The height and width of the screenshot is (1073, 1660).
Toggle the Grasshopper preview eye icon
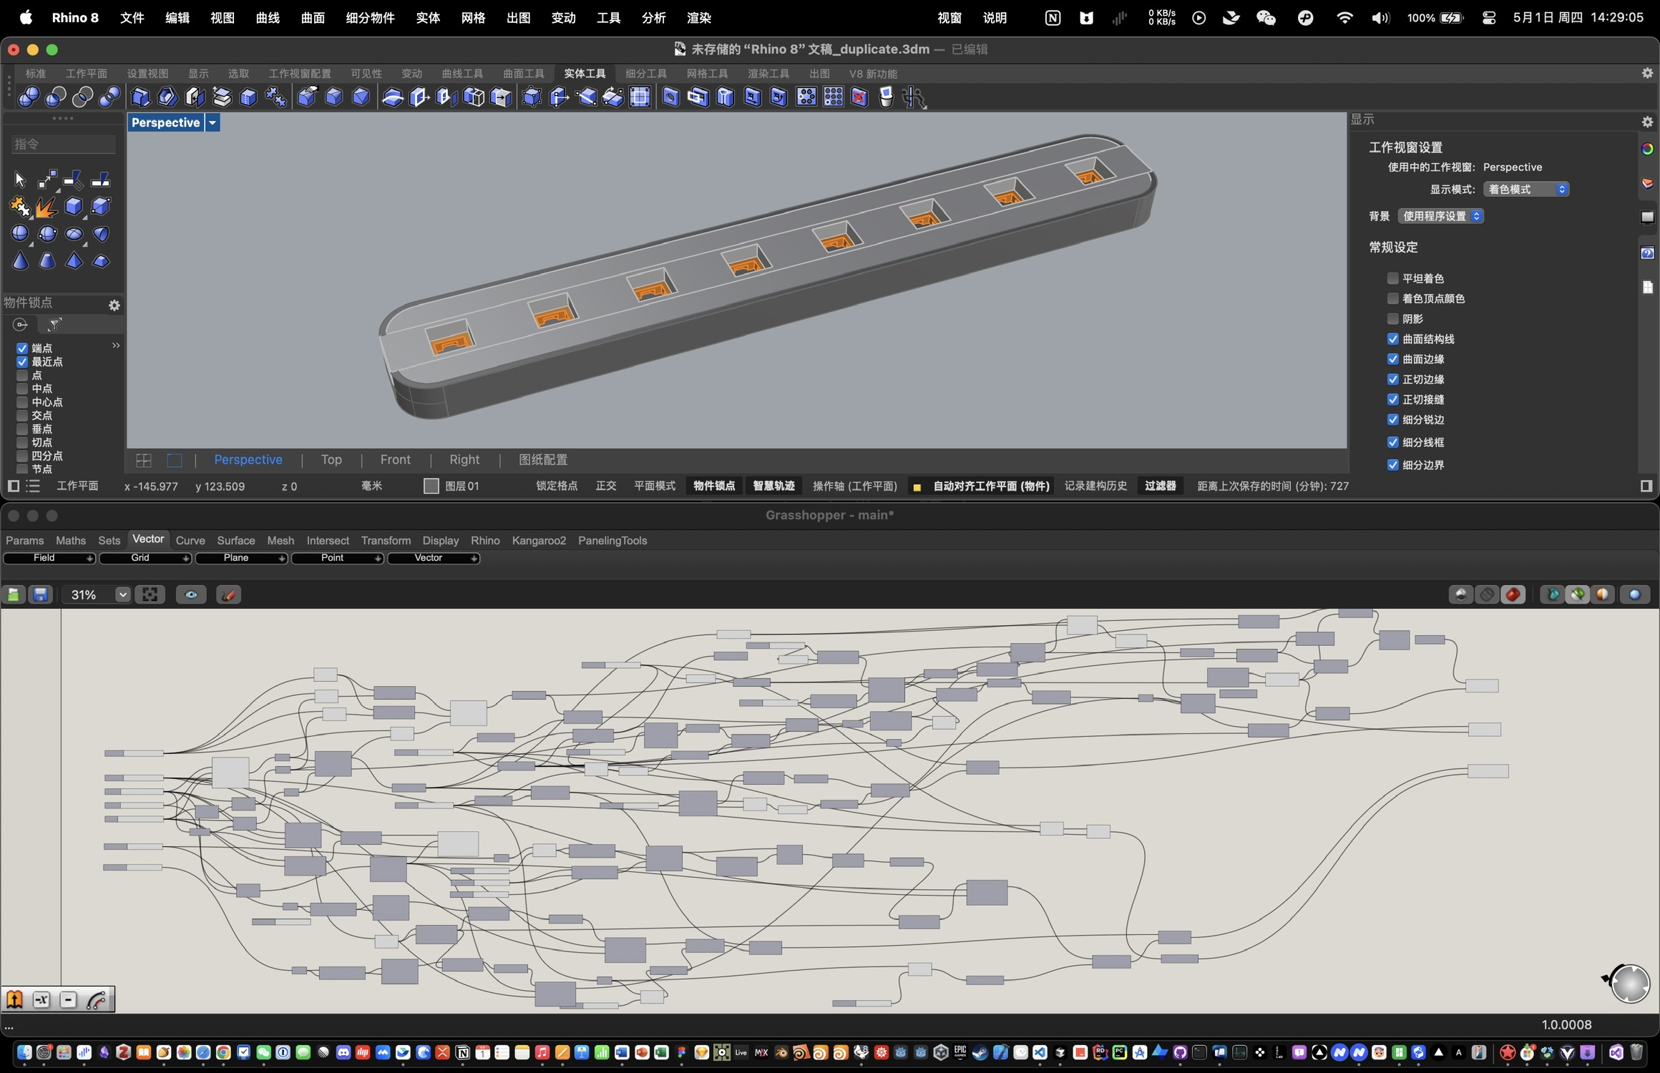point(190,594)
